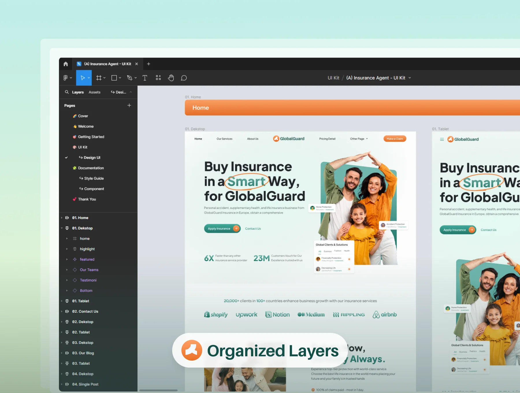
Task: Switch to the Layers tab
Action: (x=78, y=92)
